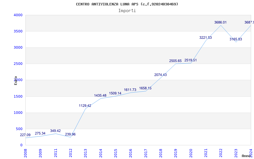Click the x-axis year 2017

pyautogui.click(x=146, y=153)
